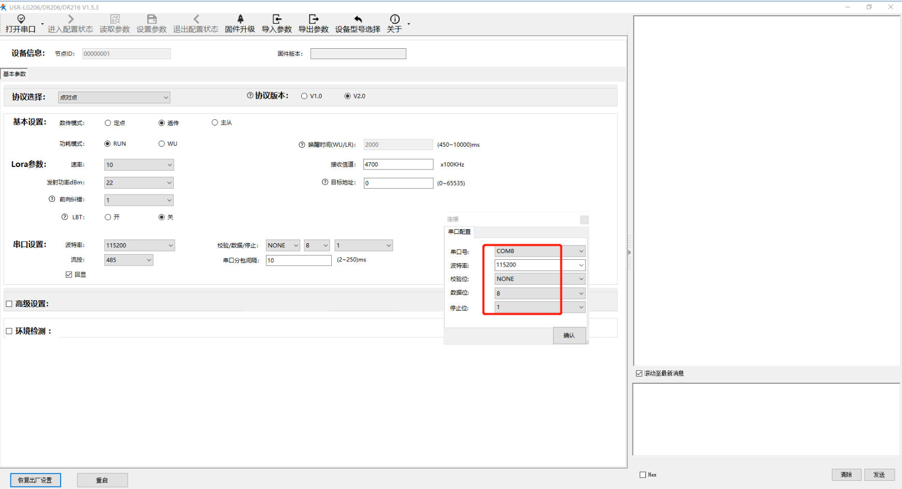This screenshot has width=902, height=489.
Task: Open the 串口号 COM8 dropdown
Action: pyautogui.click(x=540, y=251)
